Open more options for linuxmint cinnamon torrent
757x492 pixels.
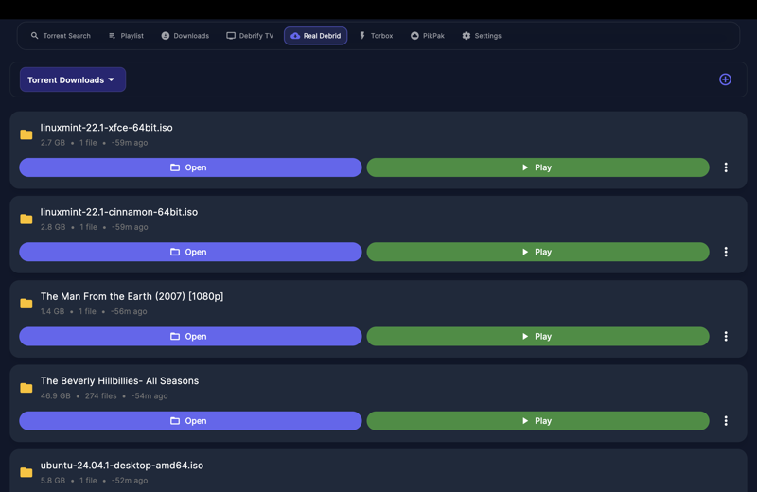[726, 252]
